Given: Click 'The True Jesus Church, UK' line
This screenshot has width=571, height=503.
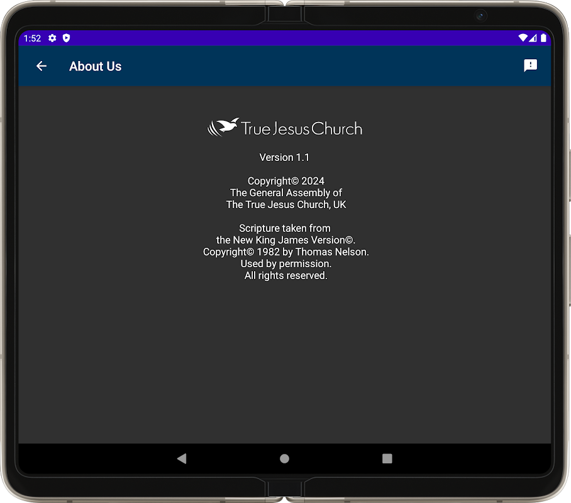Looking at the screenshot, I should (x=286, y=205).
